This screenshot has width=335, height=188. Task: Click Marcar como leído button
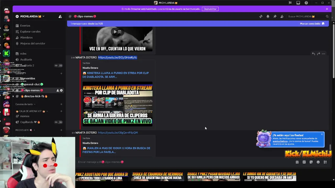tap(312, 23)
